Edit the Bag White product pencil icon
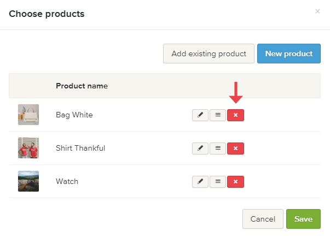Image resolution: width=330 pixels, height=238 pixels. pyautogui.click(x=200, y=115)
